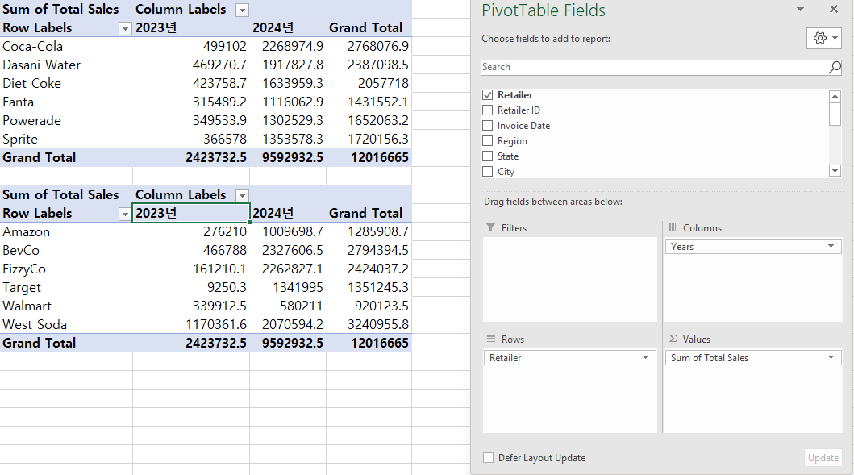Open the Row Labels filter in the lower pivot table

[125, 214]
